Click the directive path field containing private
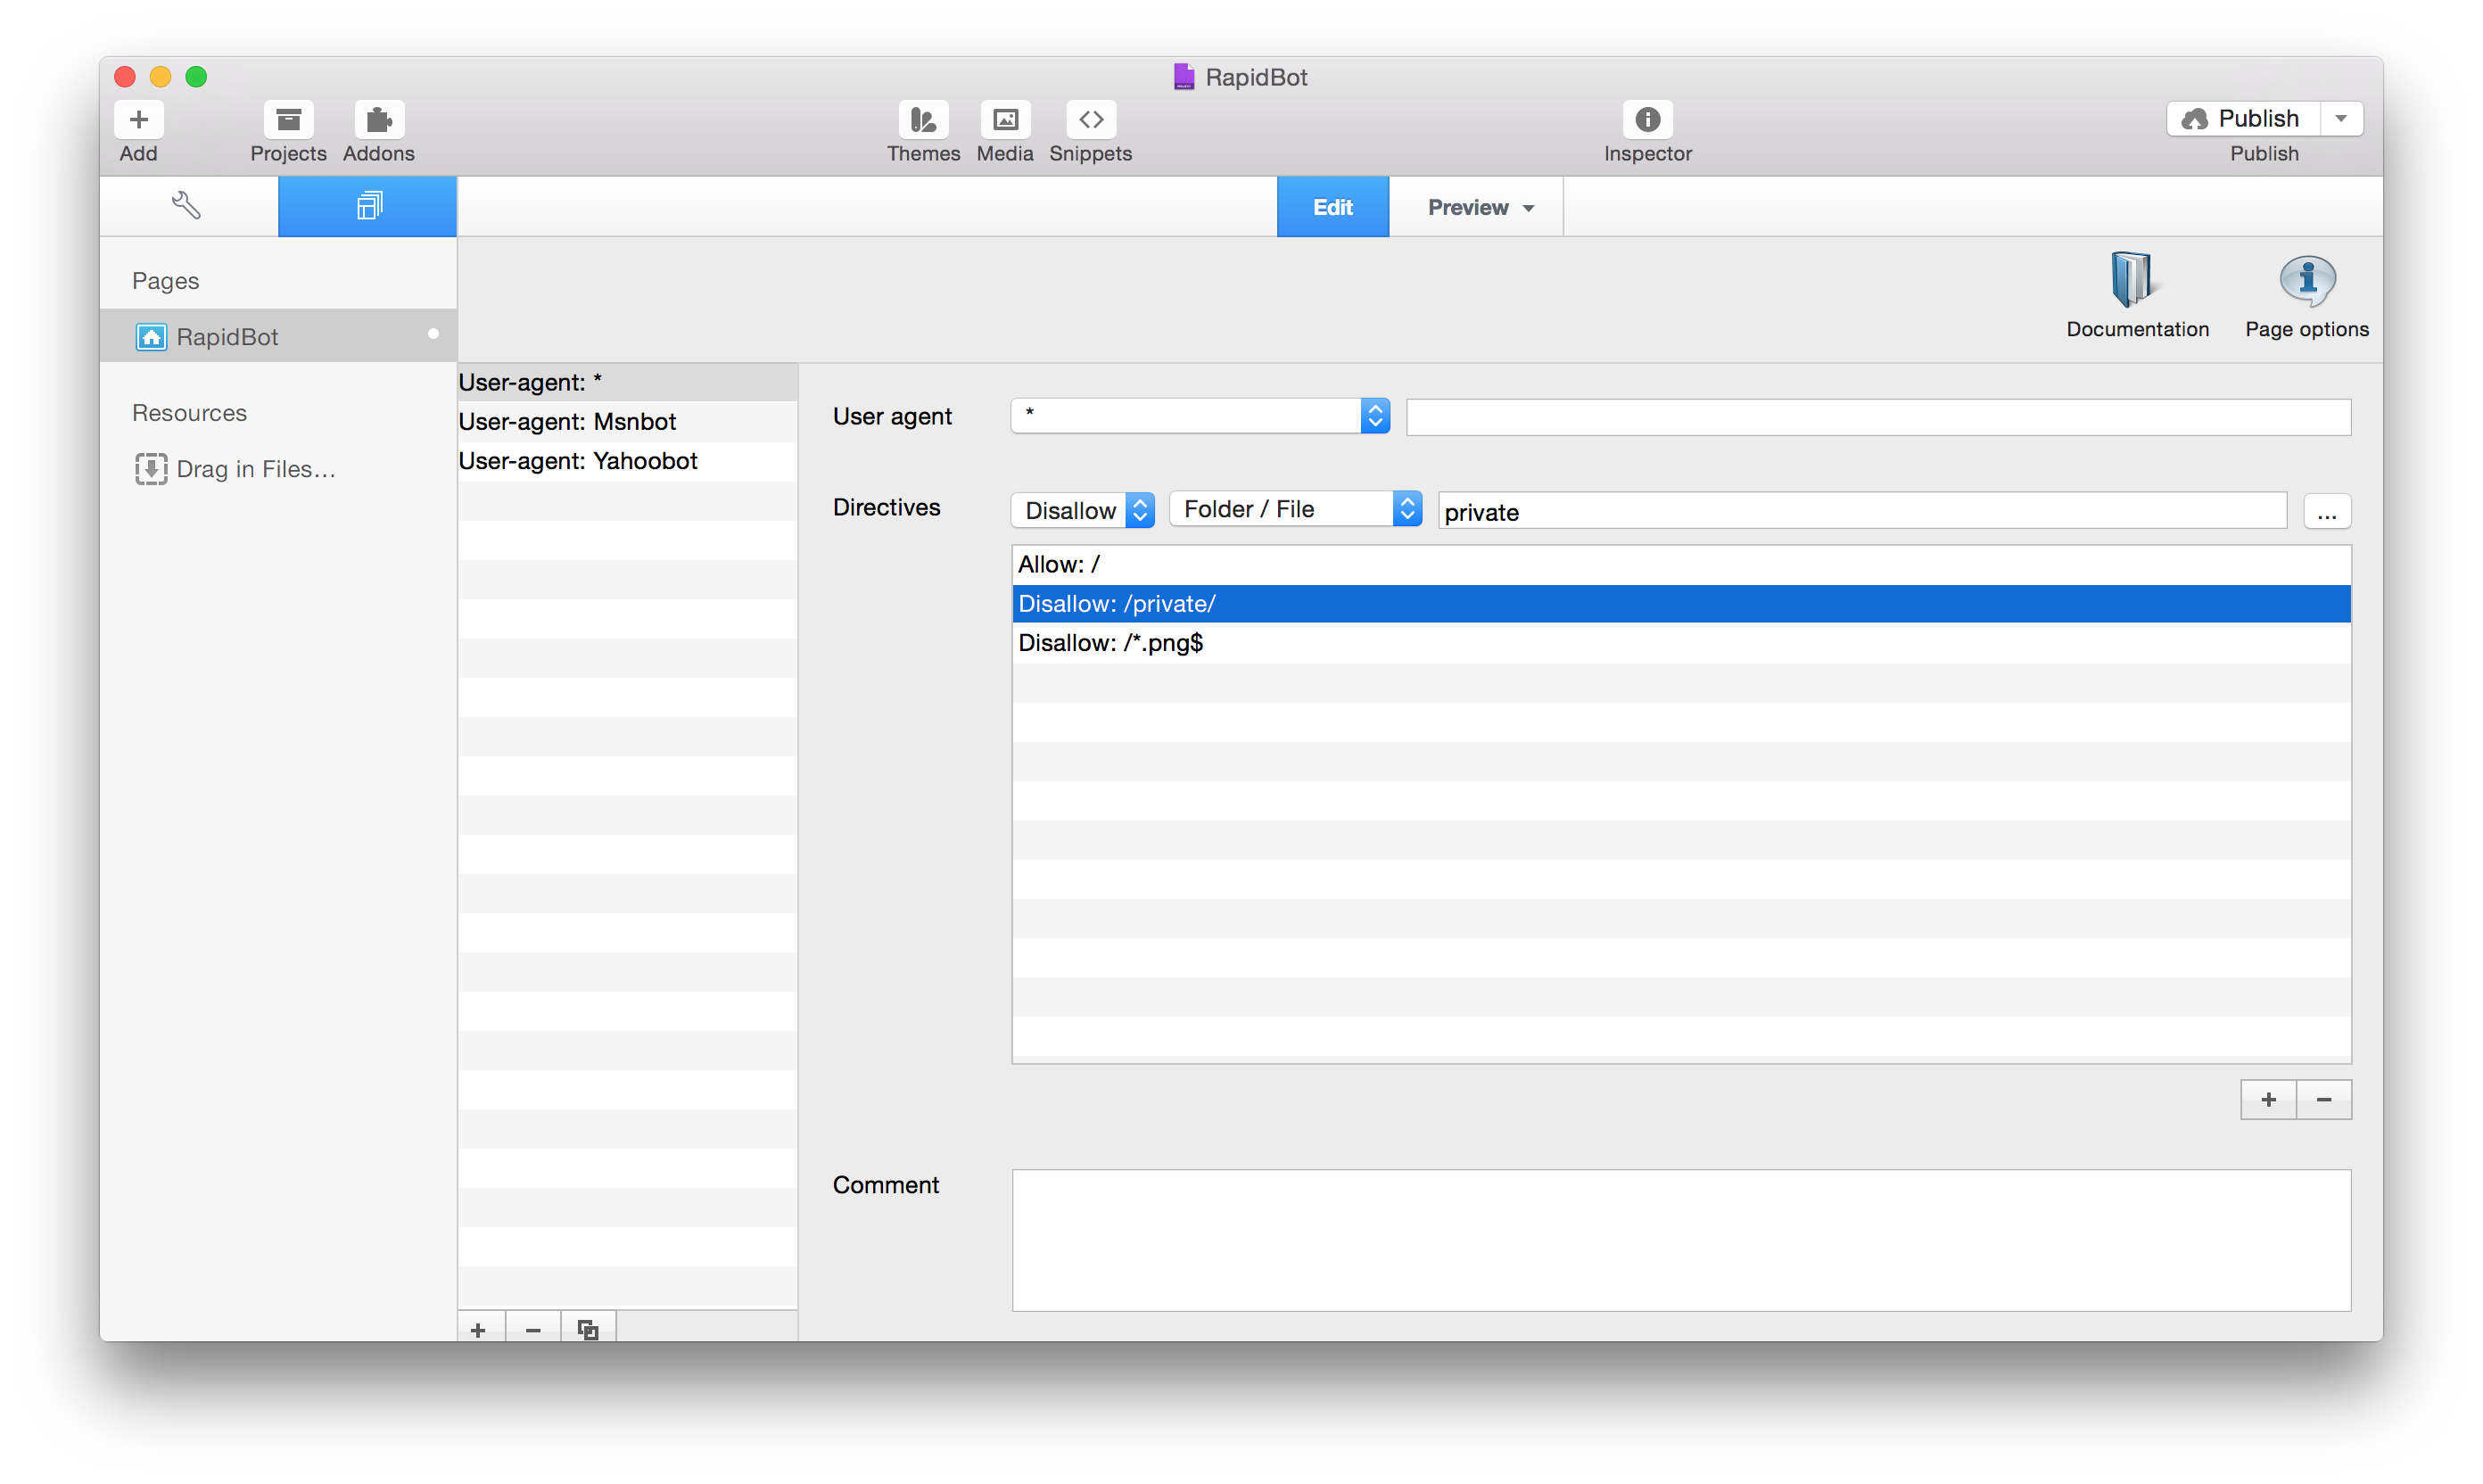Image resolution: width=2483 pixels, height=1484 pixels. (x=1861, y=511)
